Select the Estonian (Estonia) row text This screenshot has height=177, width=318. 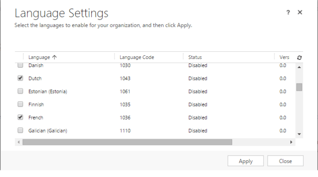tap(48, 92)
